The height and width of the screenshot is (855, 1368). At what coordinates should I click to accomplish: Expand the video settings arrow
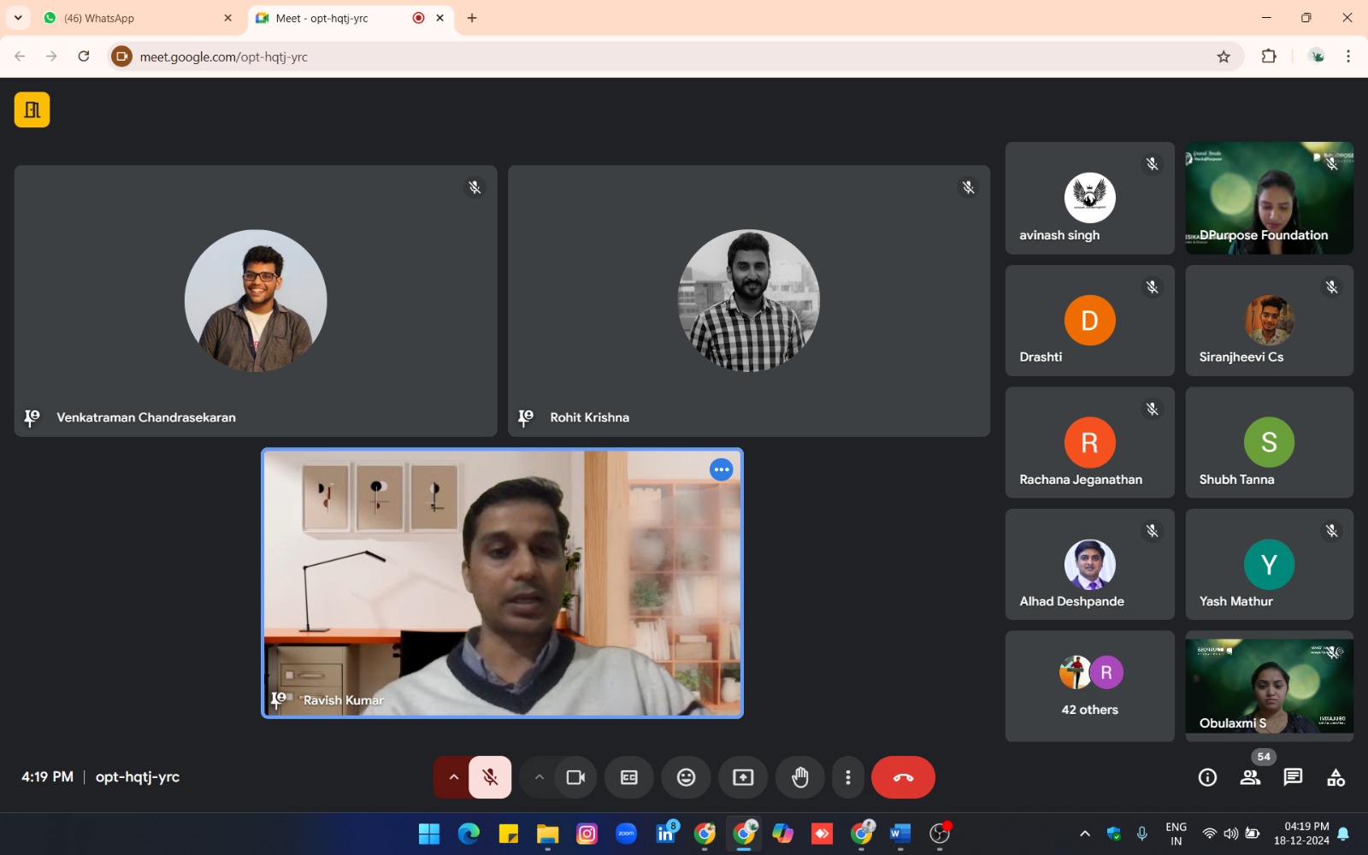click(539, 777)
